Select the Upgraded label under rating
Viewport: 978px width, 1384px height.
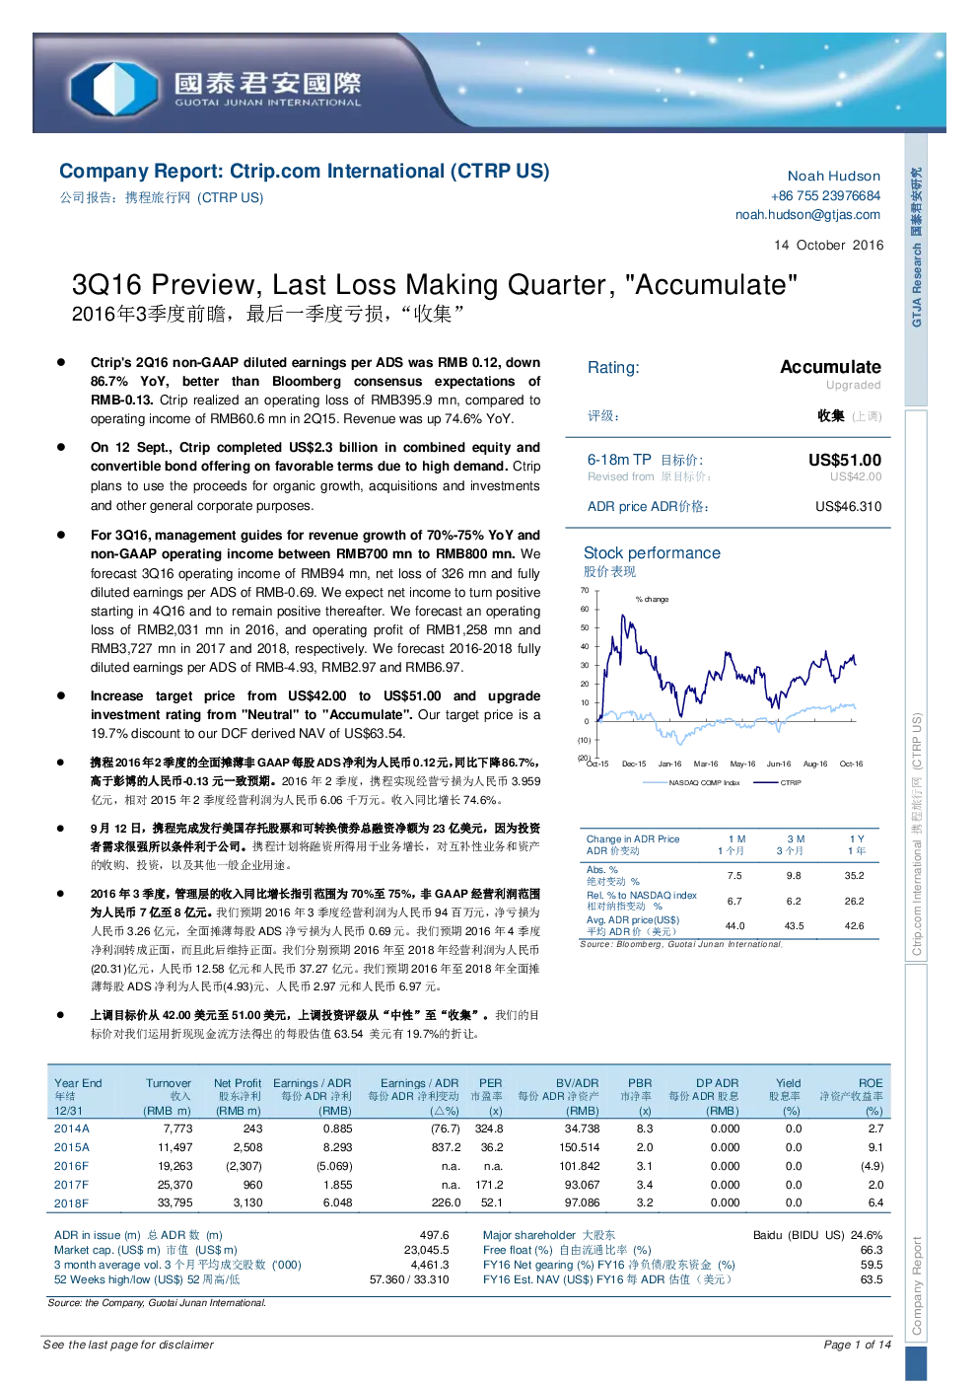pos(854,385)
